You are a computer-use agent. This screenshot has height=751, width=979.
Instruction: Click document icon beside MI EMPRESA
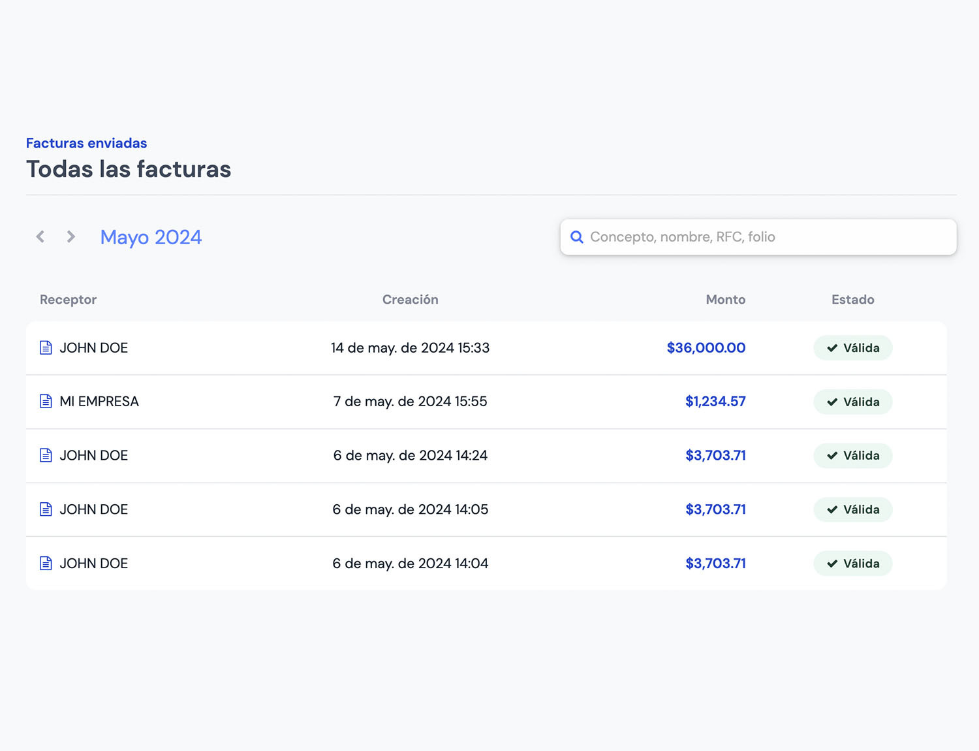tap(46, 401)
